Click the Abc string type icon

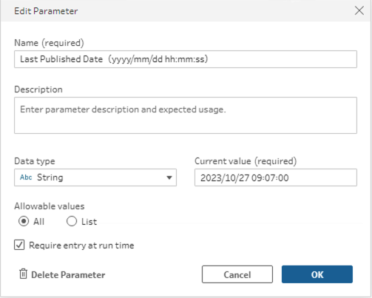coord(26,177)
